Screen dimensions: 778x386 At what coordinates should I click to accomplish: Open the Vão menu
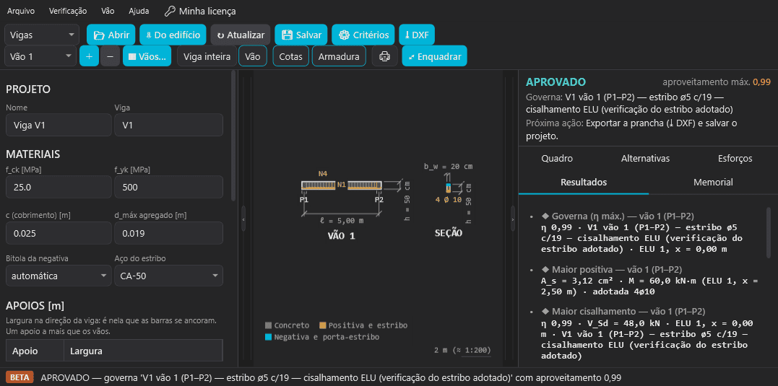tap(108, 11)
